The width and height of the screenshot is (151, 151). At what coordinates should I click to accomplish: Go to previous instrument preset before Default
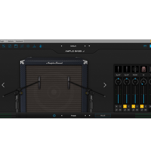(62, 46)
